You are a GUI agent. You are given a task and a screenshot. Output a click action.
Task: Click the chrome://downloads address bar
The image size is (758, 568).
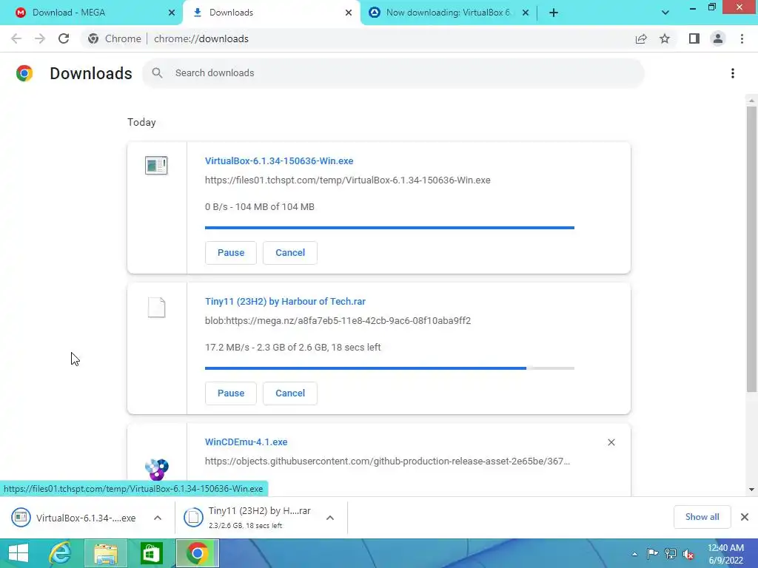coord(201,38)
